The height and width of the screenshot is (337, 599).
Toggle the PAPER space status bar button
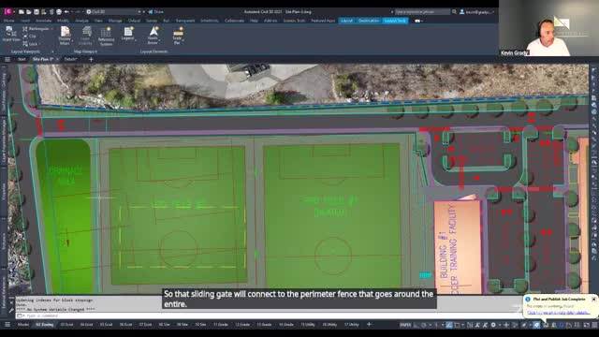tap(405, 325)
